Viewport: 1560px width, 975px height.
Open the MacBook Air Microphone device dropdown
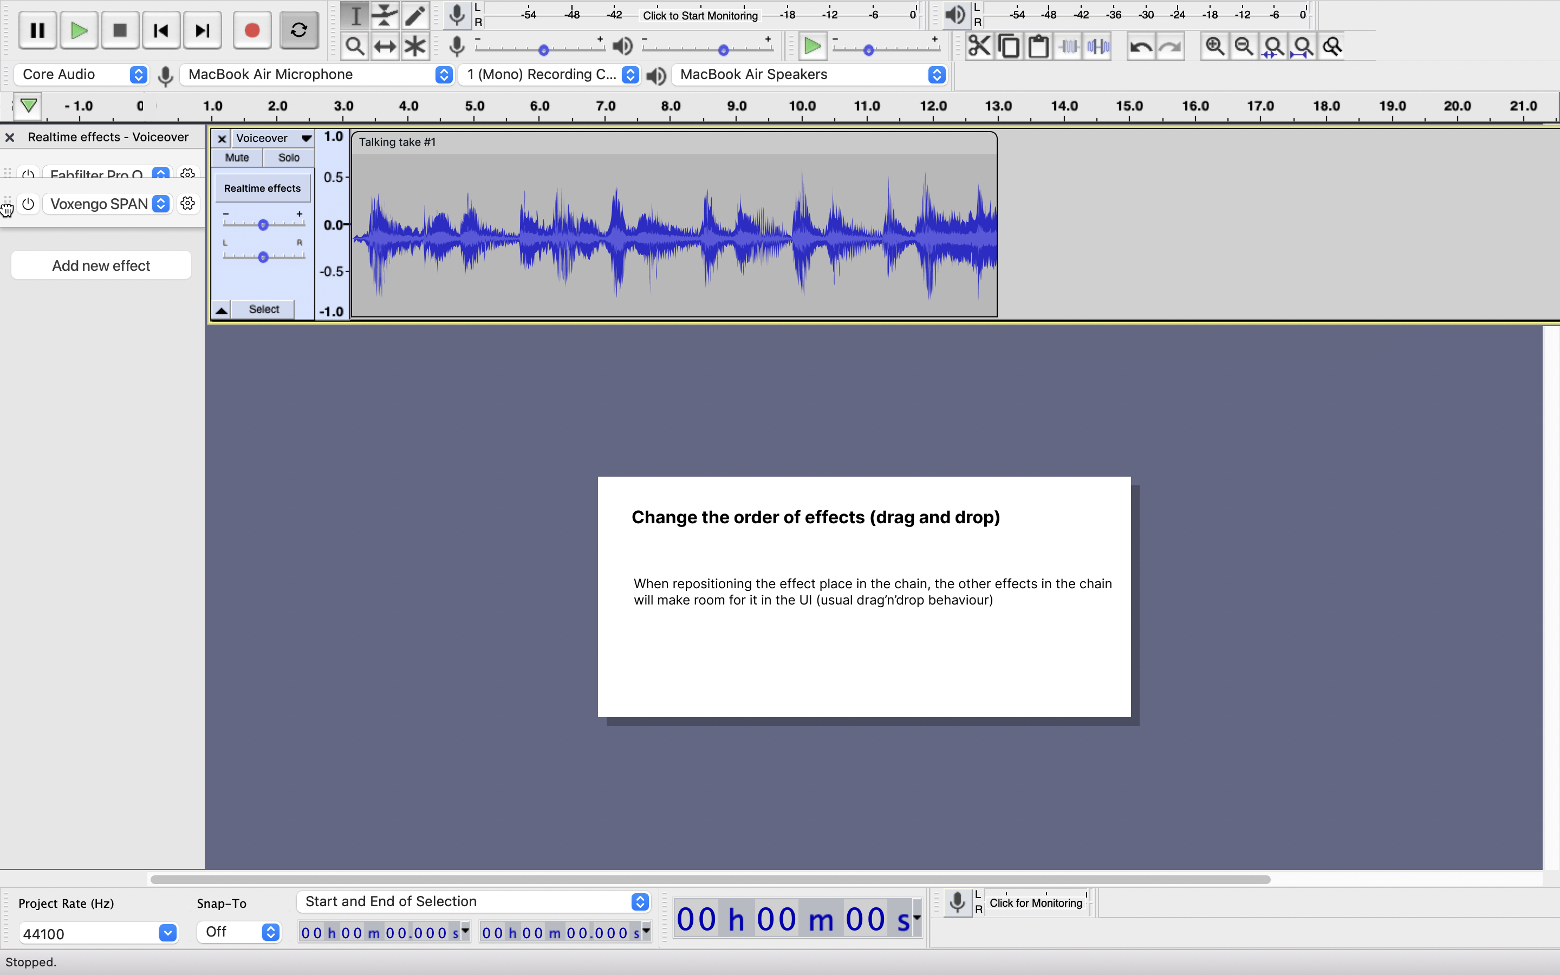[x=315, y=74]
